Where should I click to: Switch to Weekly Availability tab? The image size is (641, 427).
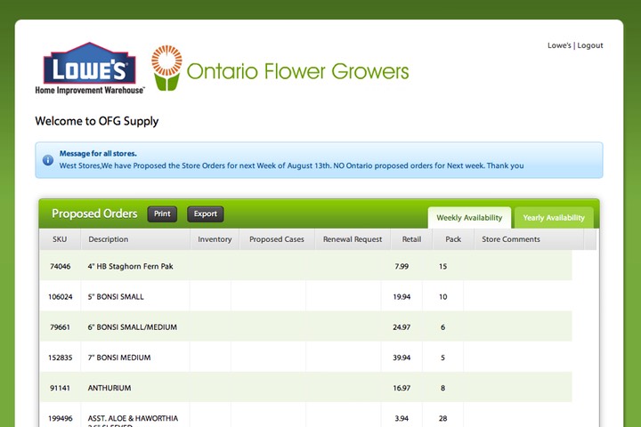pyautogui.click(x=469, y=218)
